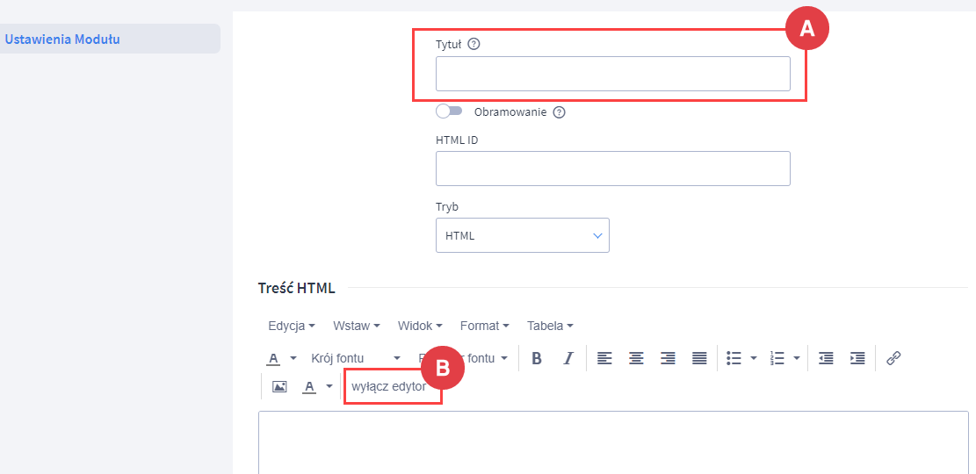Viewport: 976px width, 474px height.
Task: Align text to the left
Action: 604,358
